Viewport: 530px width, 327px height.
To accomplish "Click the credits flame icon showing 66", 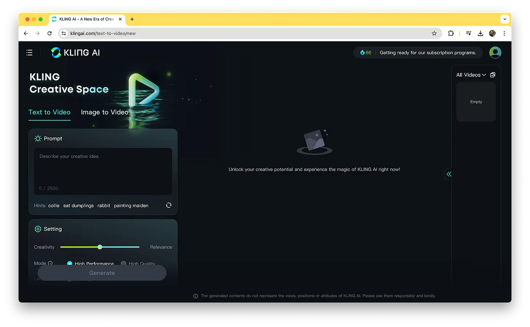I will point(362,52).
